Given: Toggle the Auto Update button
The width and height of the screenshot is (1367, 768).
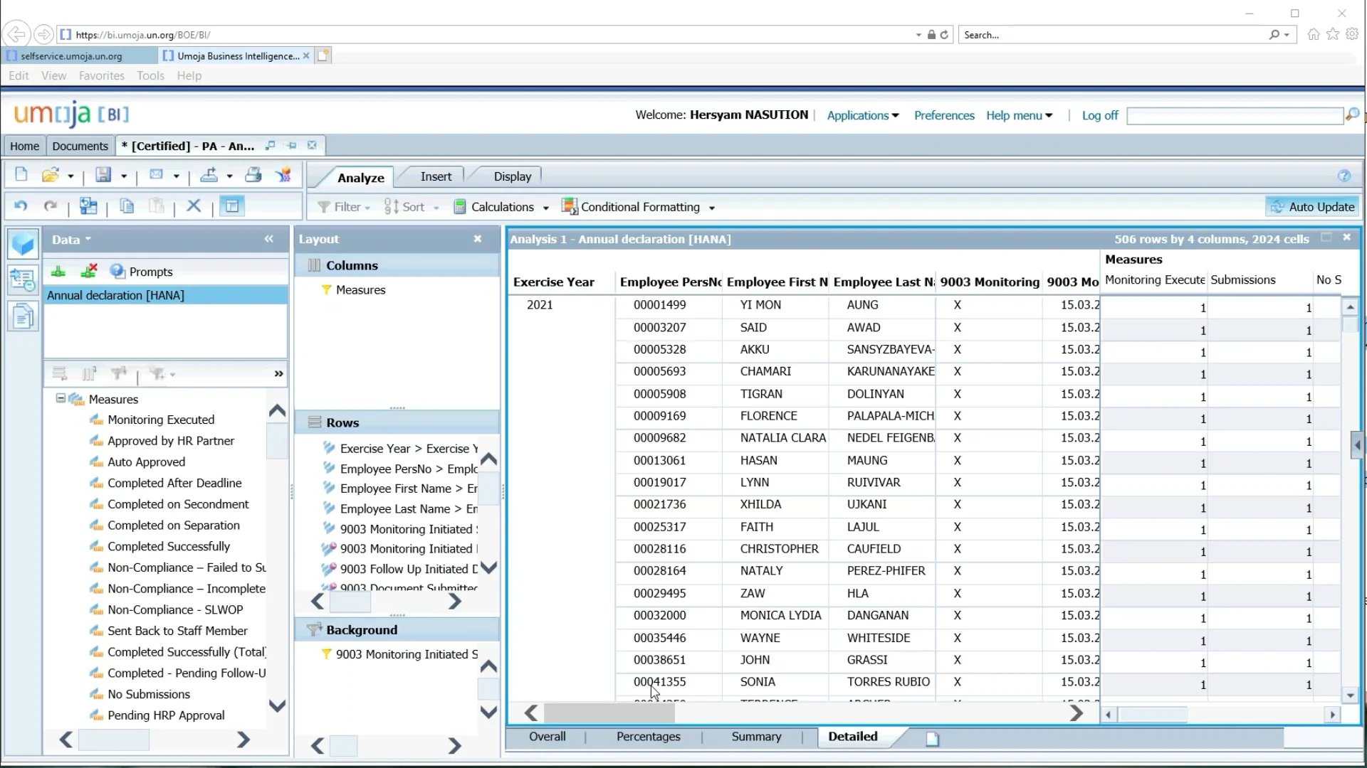Looking at the screenshot, I should 1312,207.
